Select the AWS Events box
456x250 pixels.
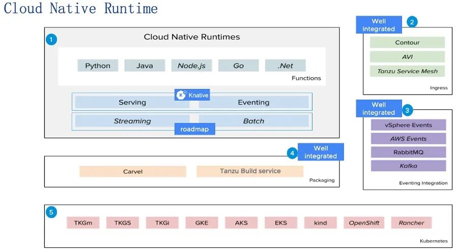click(x=408, y=139)
